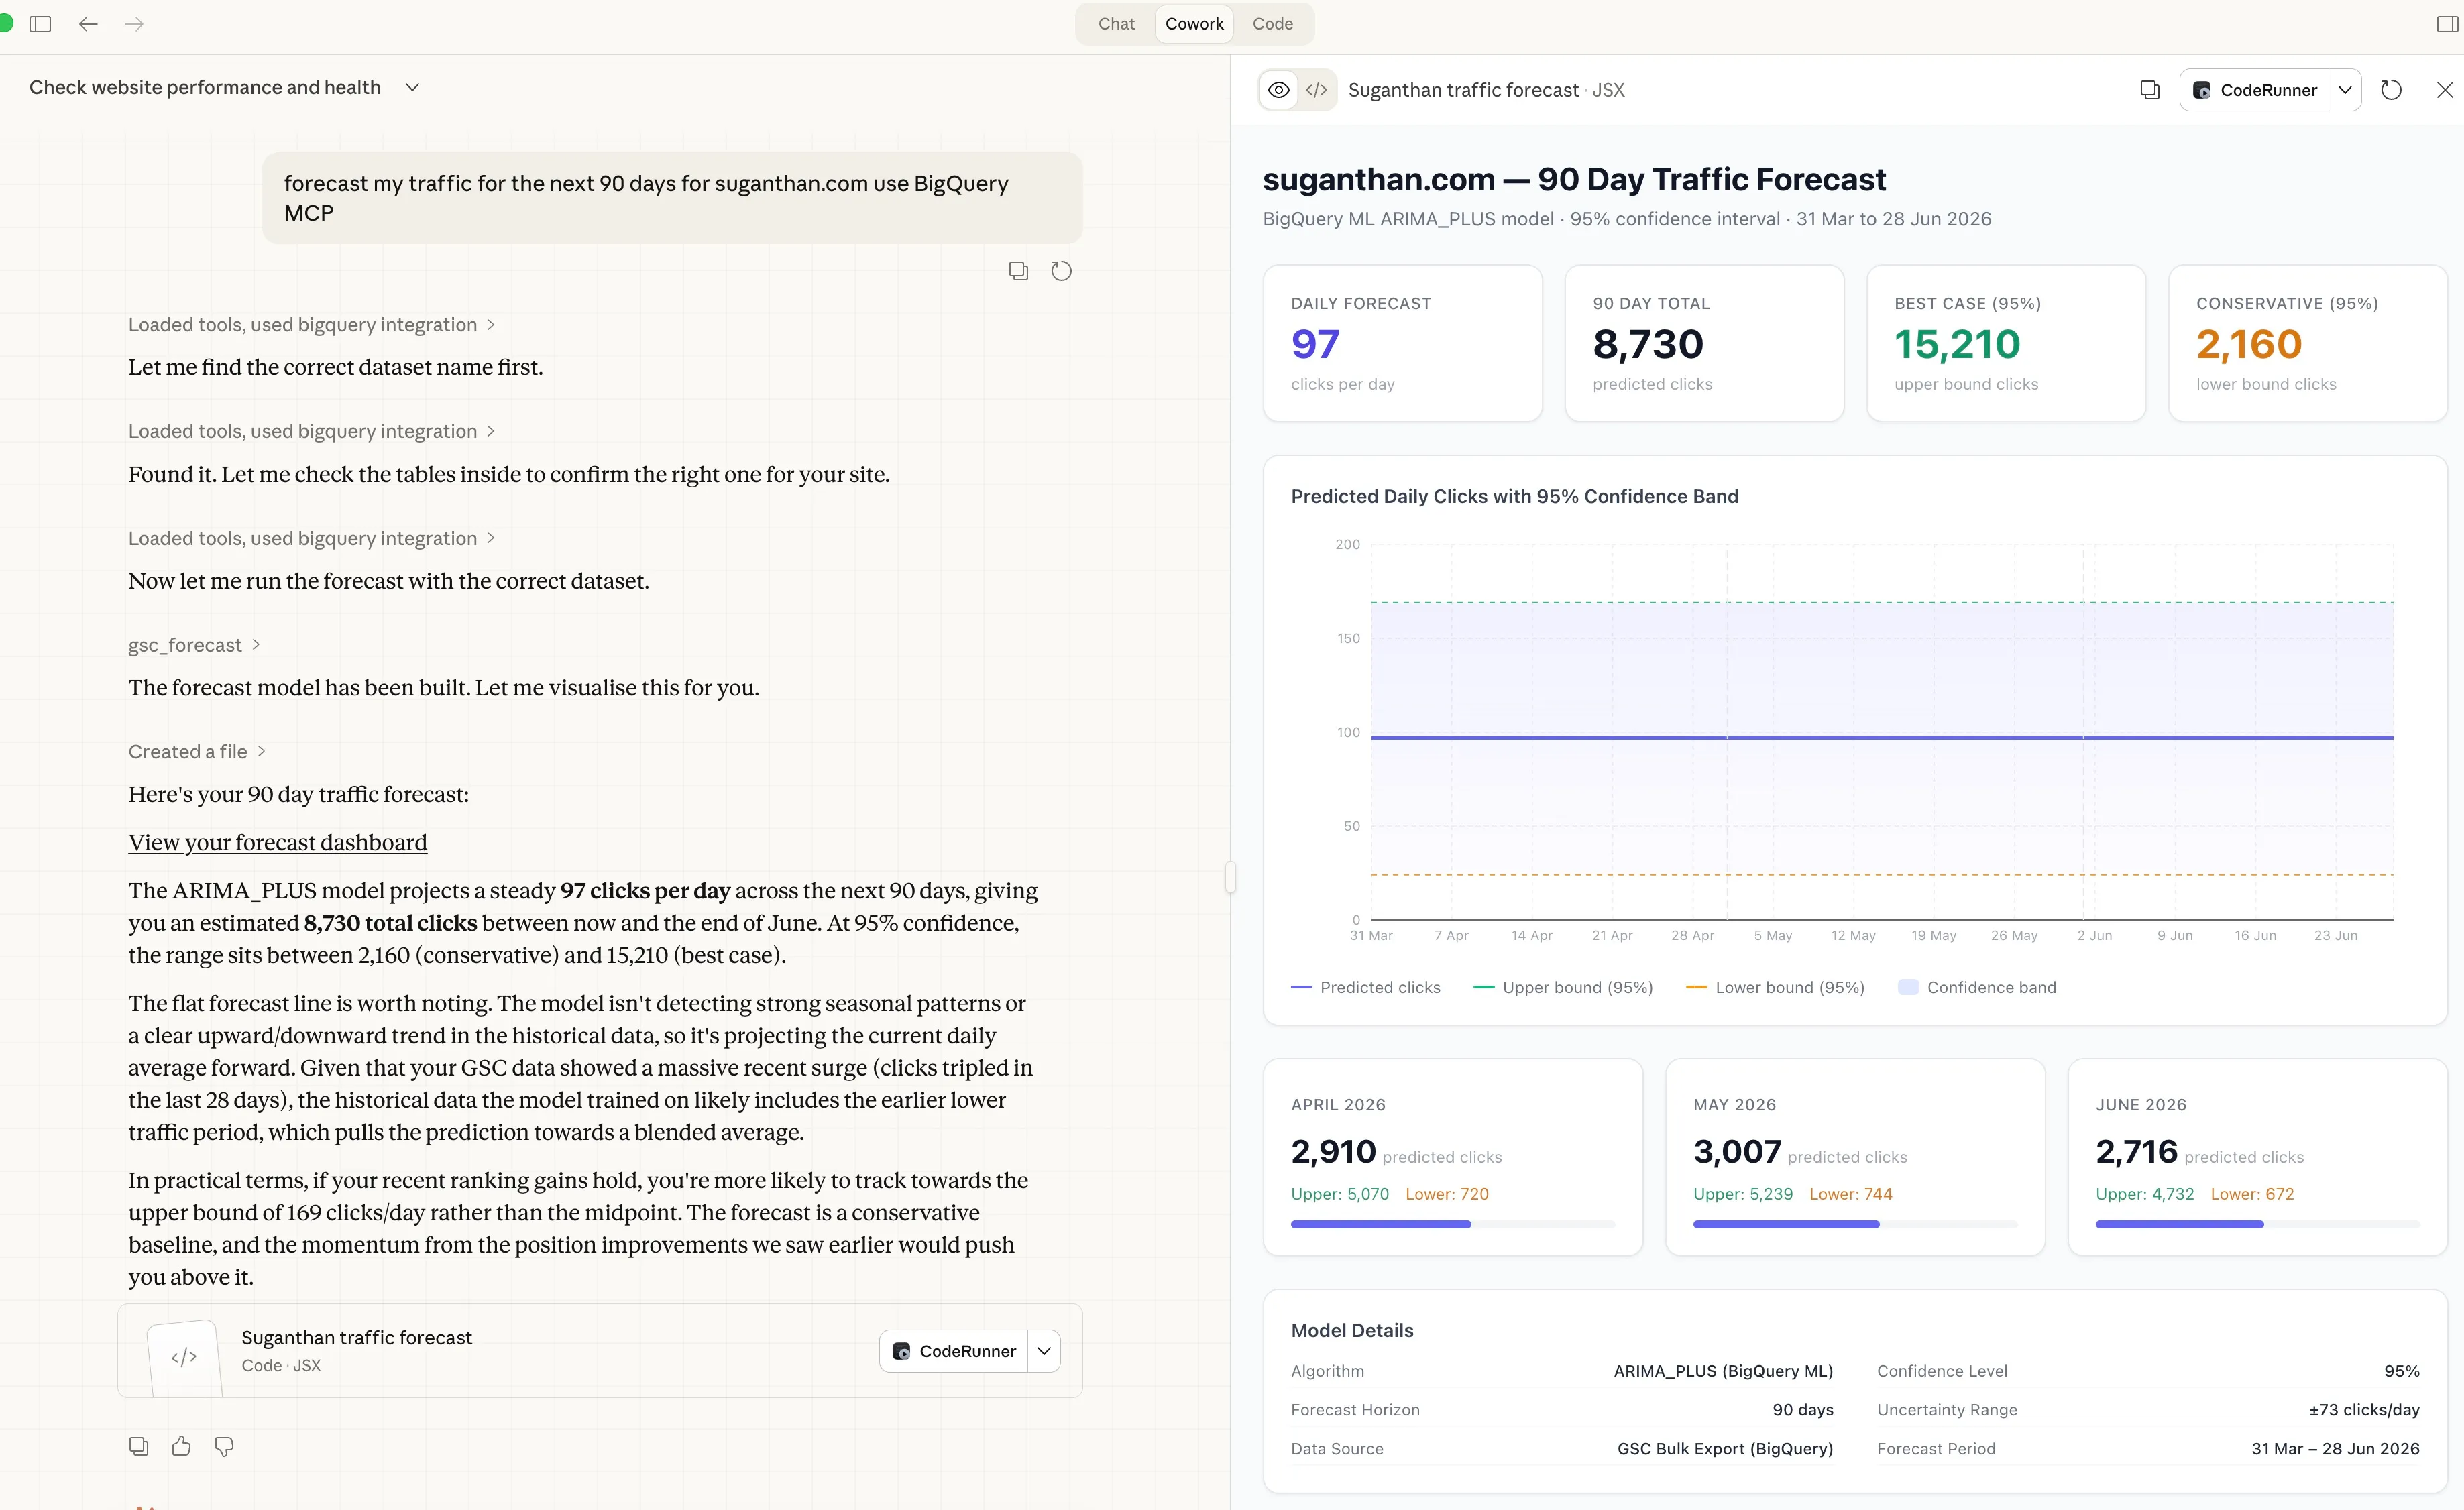
Task: Toggle the right side panel icon
Action: tap(2447, 24)
